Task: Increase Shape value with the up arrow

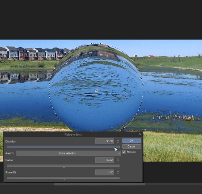Action: tap(118, 171)
